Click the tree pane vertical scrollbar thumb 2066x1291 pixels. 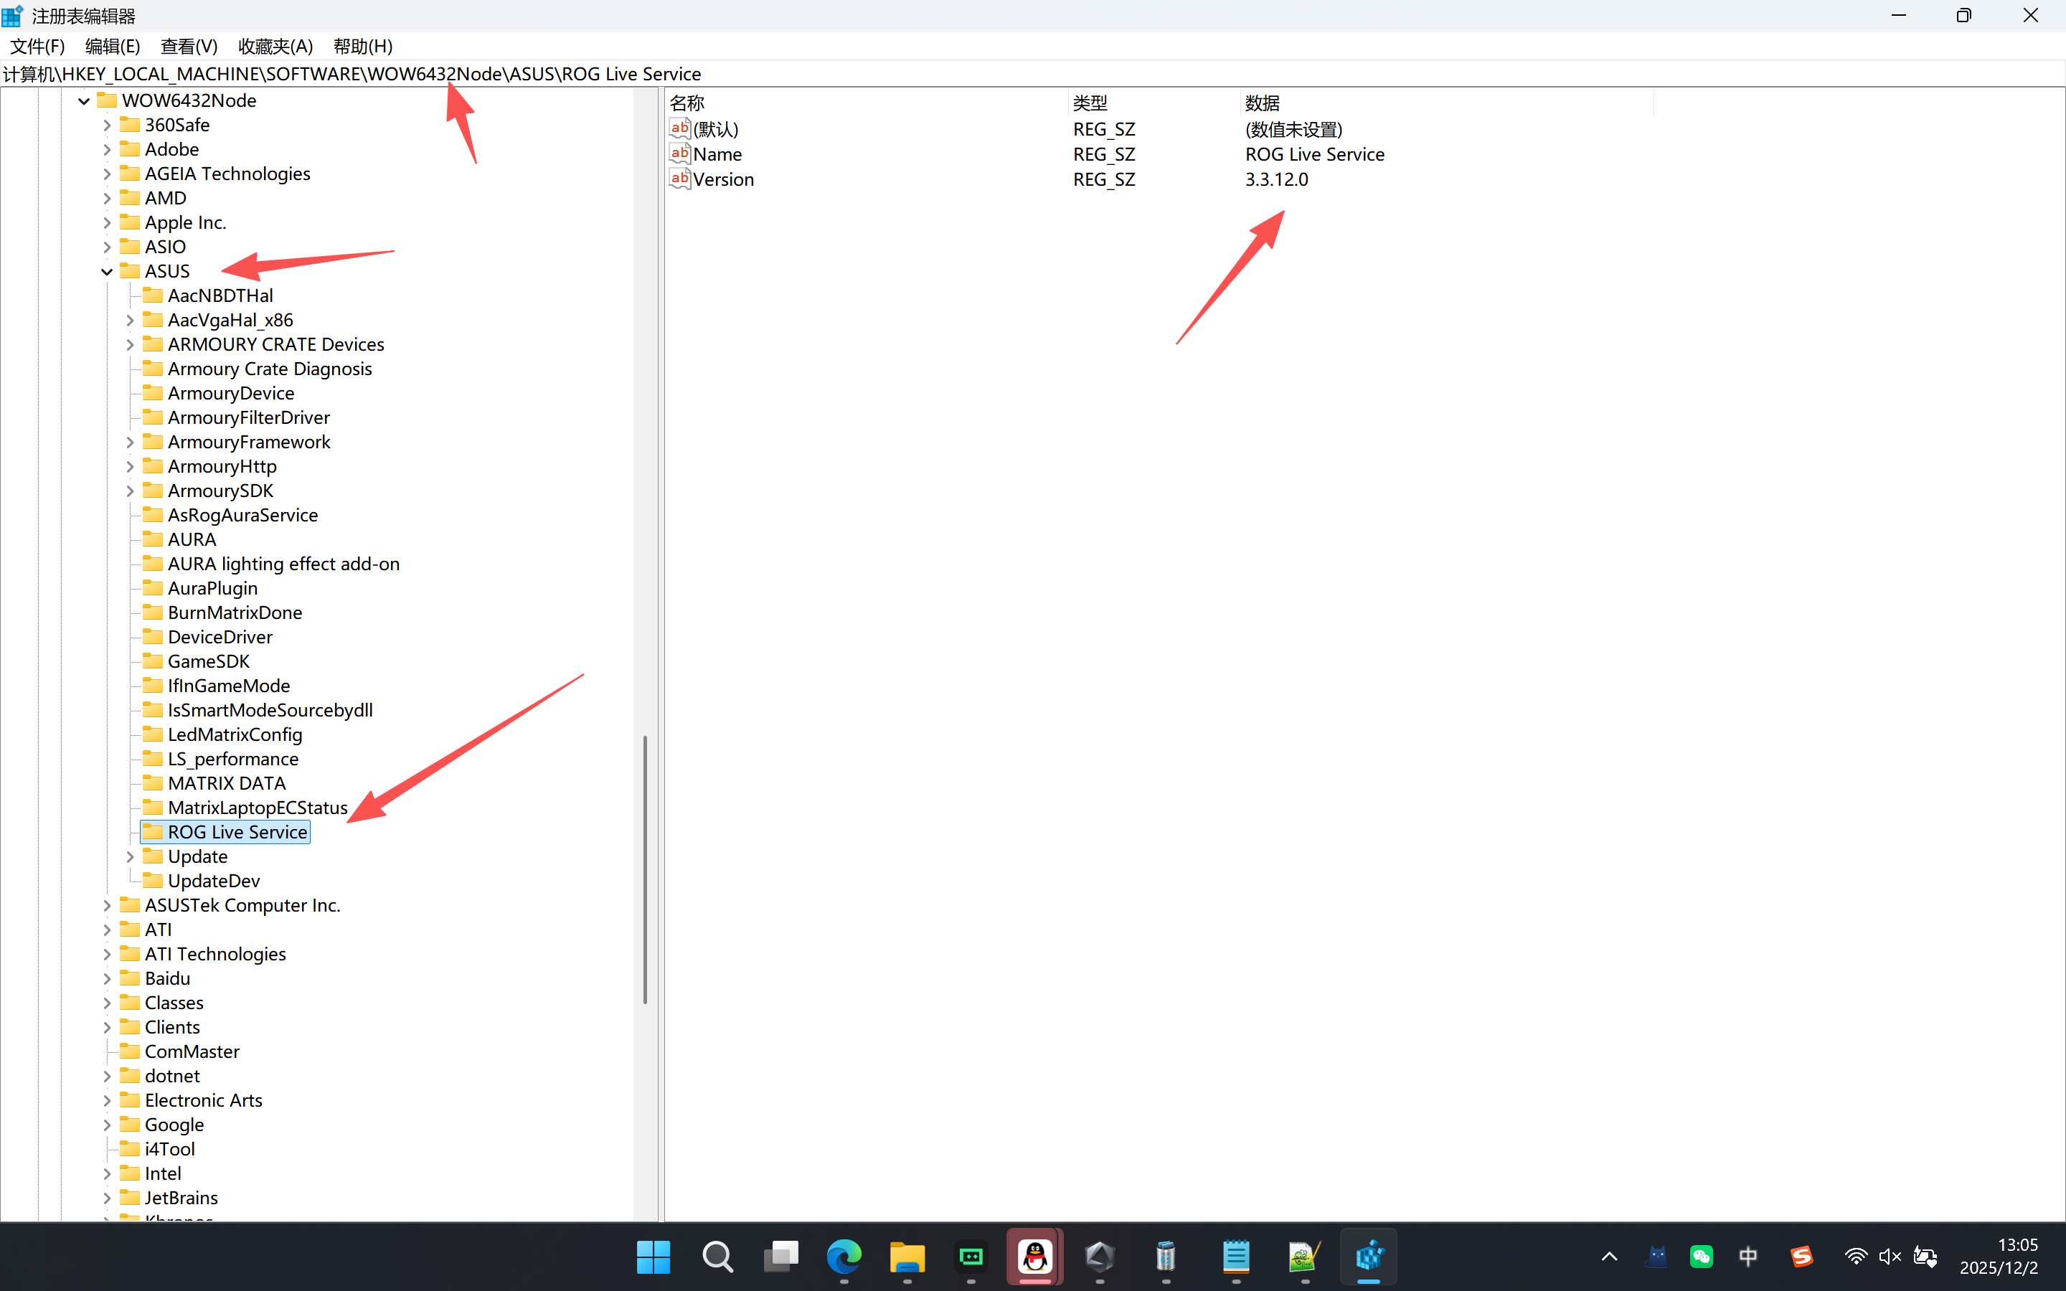click(645, 869)
